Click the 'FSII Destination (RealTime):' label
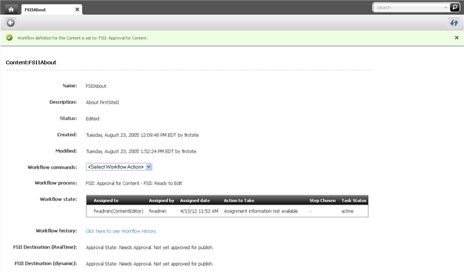The image size is (464, 272). pyautogui.click(x=45, y=247)
